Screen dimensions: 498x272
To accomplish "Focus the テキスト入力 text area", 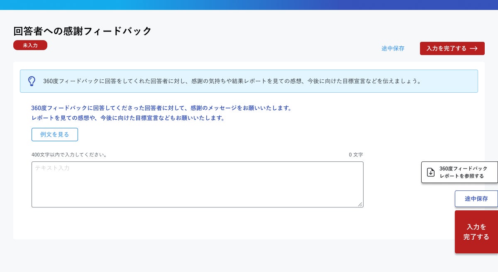I will coord(198,184).
